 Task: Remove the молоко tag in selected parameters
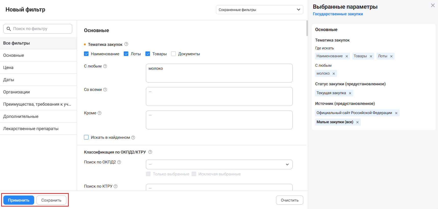click(x=334, y=74)
